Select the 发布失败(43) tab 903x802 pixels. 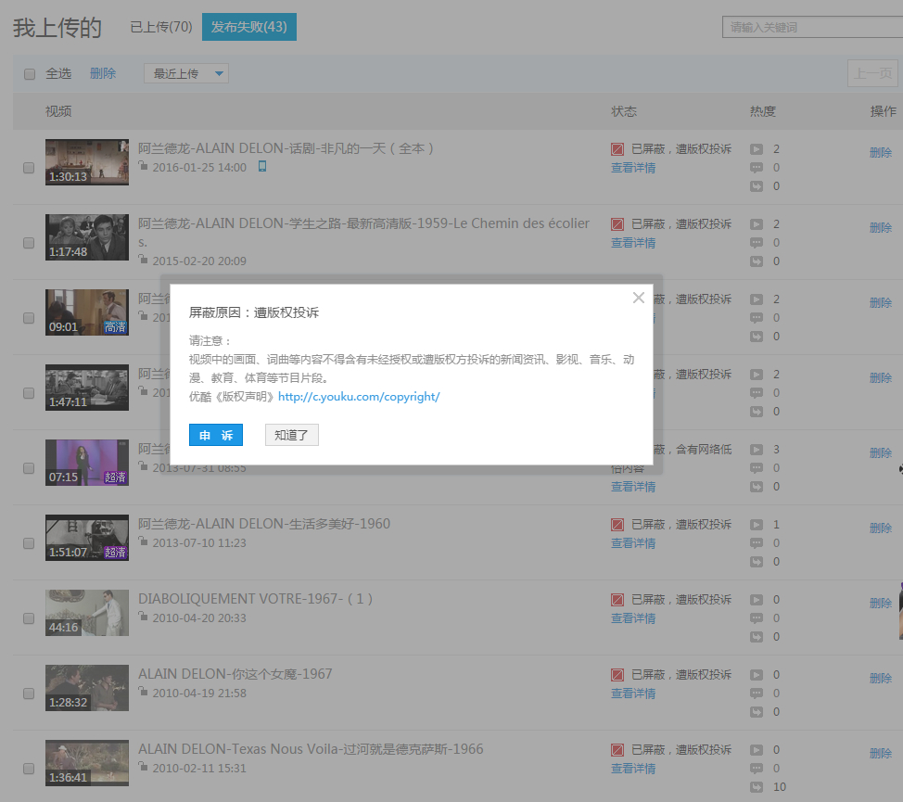click(248, 27)
